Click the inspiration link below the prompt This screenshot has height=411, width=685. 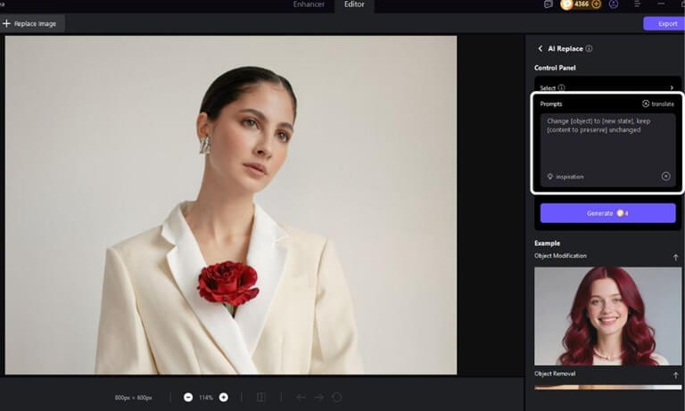pyautogui.click(x=570, y=177)
